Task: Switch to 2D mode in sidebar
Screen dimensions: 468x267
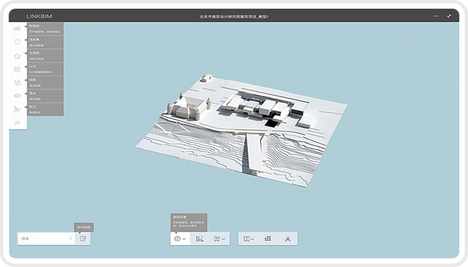Action: 17,123
